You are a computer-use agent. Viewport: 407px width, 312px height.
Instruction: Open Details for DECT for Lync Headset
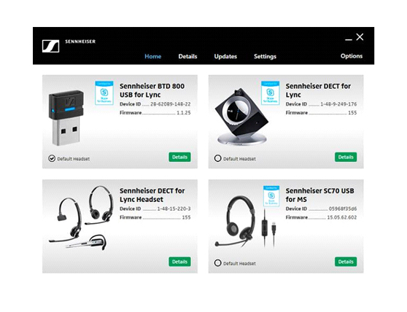pyautogui.click(x=179, y=262)
